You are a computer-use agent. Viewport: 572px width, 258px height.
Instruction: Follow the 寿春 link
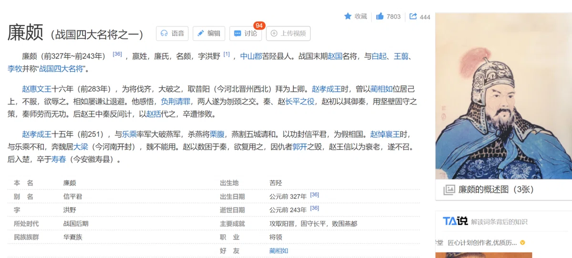coord(59,159)
